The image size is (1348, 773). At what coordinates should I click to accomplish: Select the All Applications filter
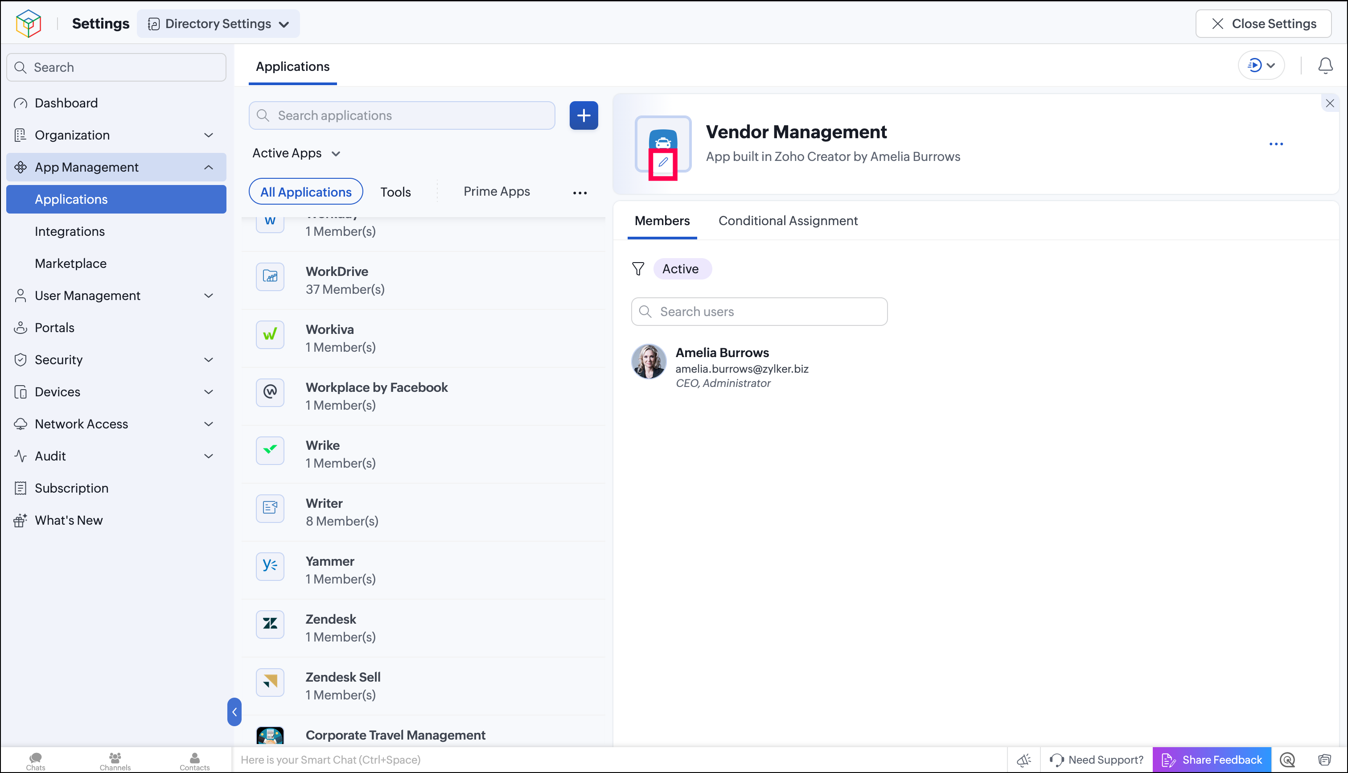pyautogui.click(x=306, y=192)
